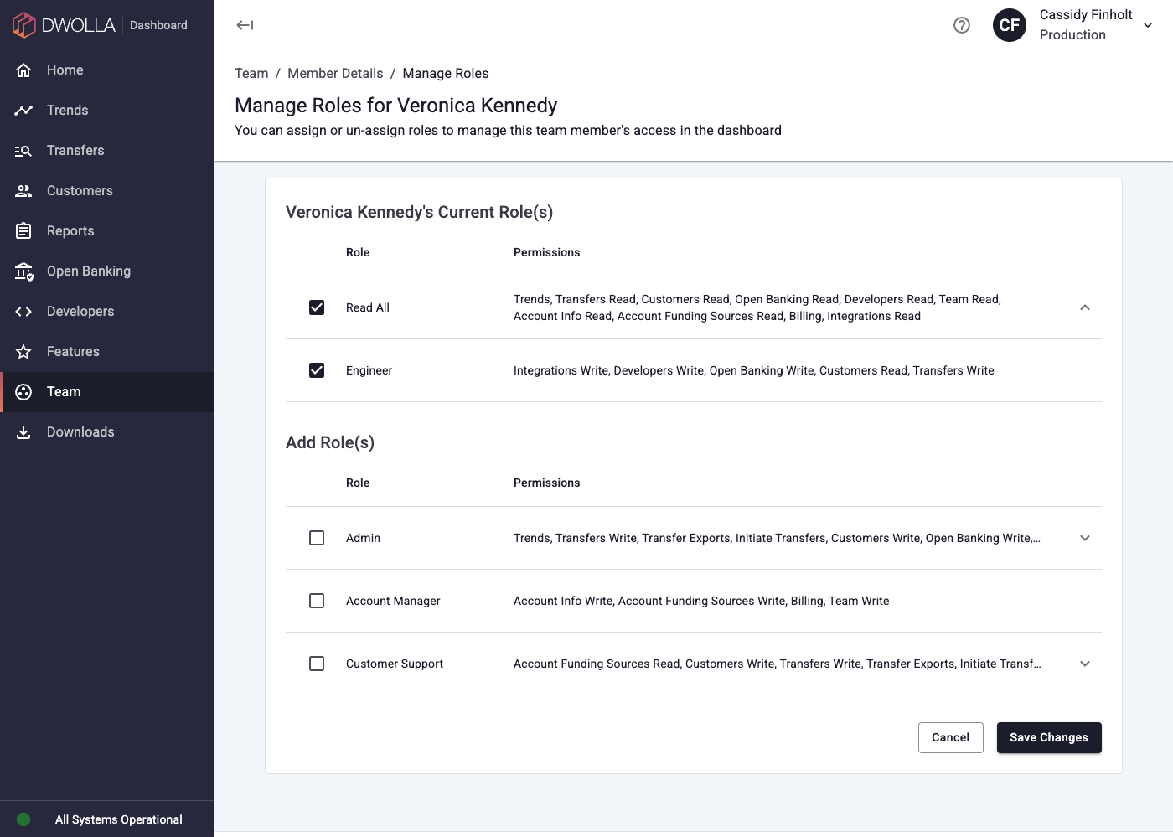
Task: Check the Admin role checkbox
Action: (317, 538)
